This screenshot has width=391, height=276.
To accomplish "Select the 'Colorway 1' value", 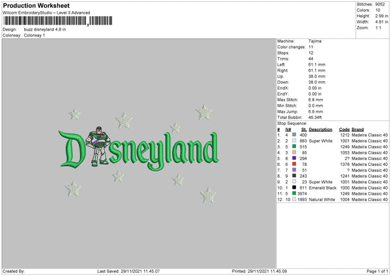I will [x=35, y=35].
